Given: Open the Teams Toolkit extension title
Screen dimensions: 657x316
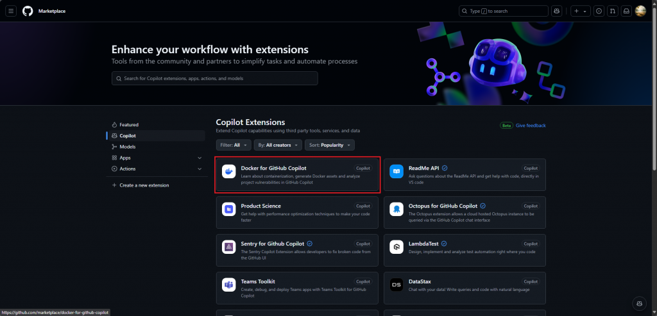Looking at the screenshot, I should tap(258, 281).
